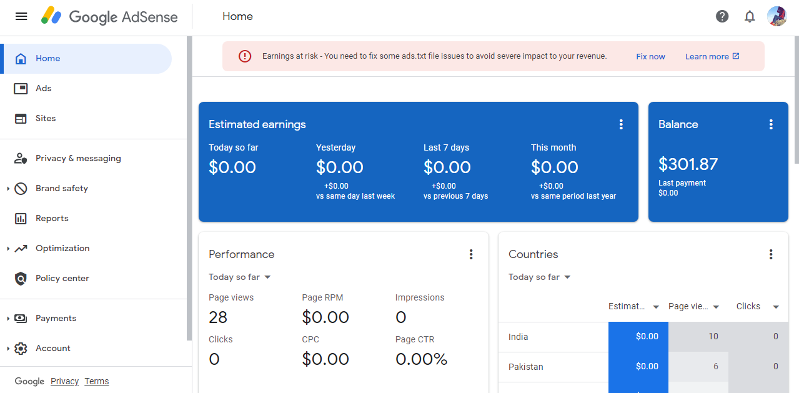Open Balance card three-dot menu
Image resolution: width=799 pixels, height=393 pixels.
(x=771, y=124)
